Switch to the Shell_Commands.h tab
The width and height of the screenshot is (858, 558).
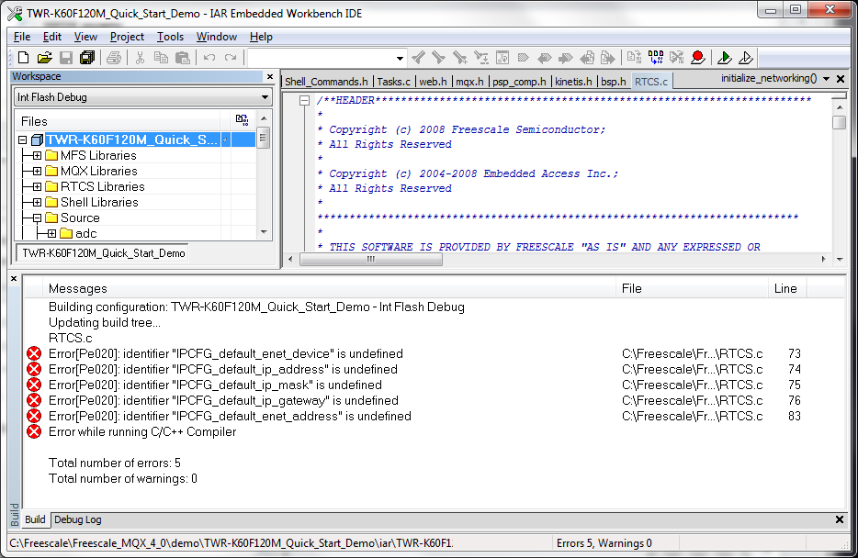[x=327, y=82]
